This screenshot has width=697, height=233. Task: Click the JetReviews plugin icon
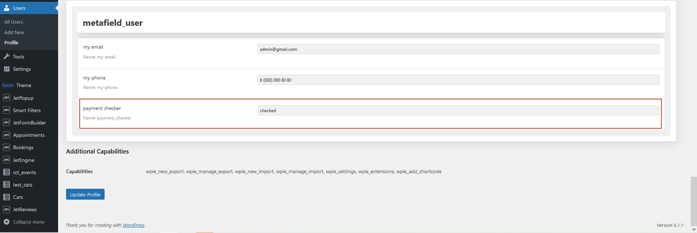point(7,209)
